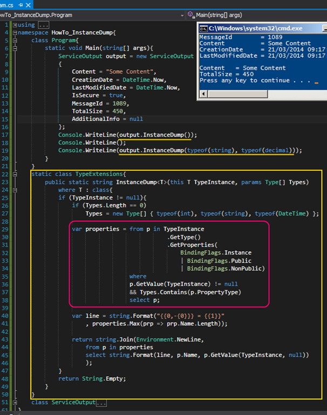Click the cmd.exe window system icon
Screen dimensions: 327x415
(x=203, y=28)
